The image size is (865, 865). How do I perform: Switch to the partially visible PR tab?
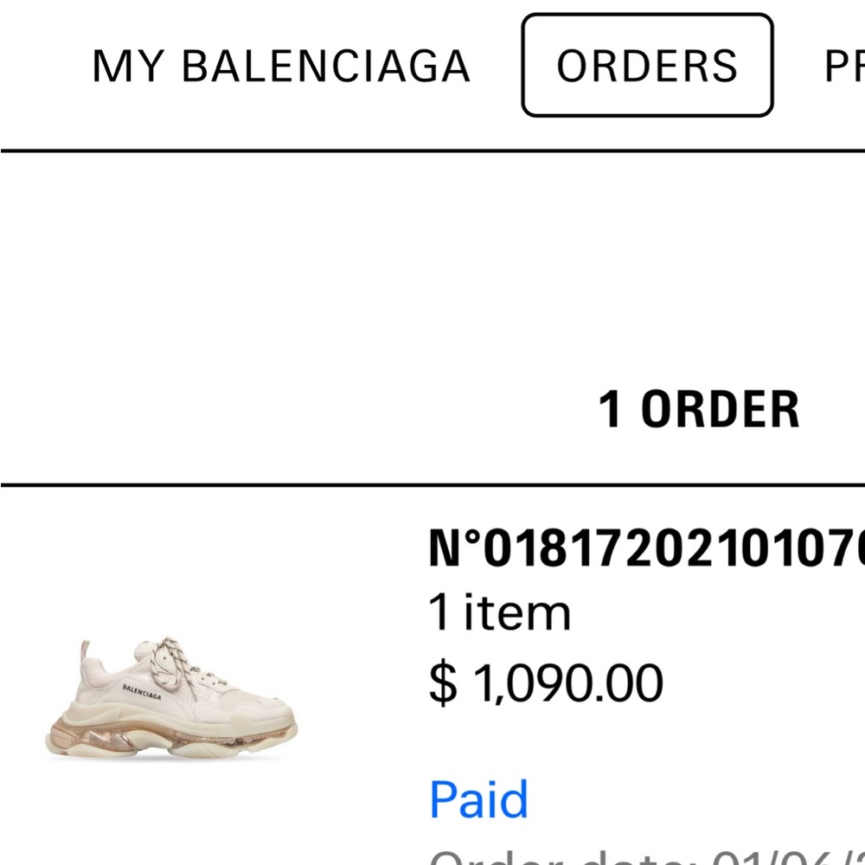843,67
